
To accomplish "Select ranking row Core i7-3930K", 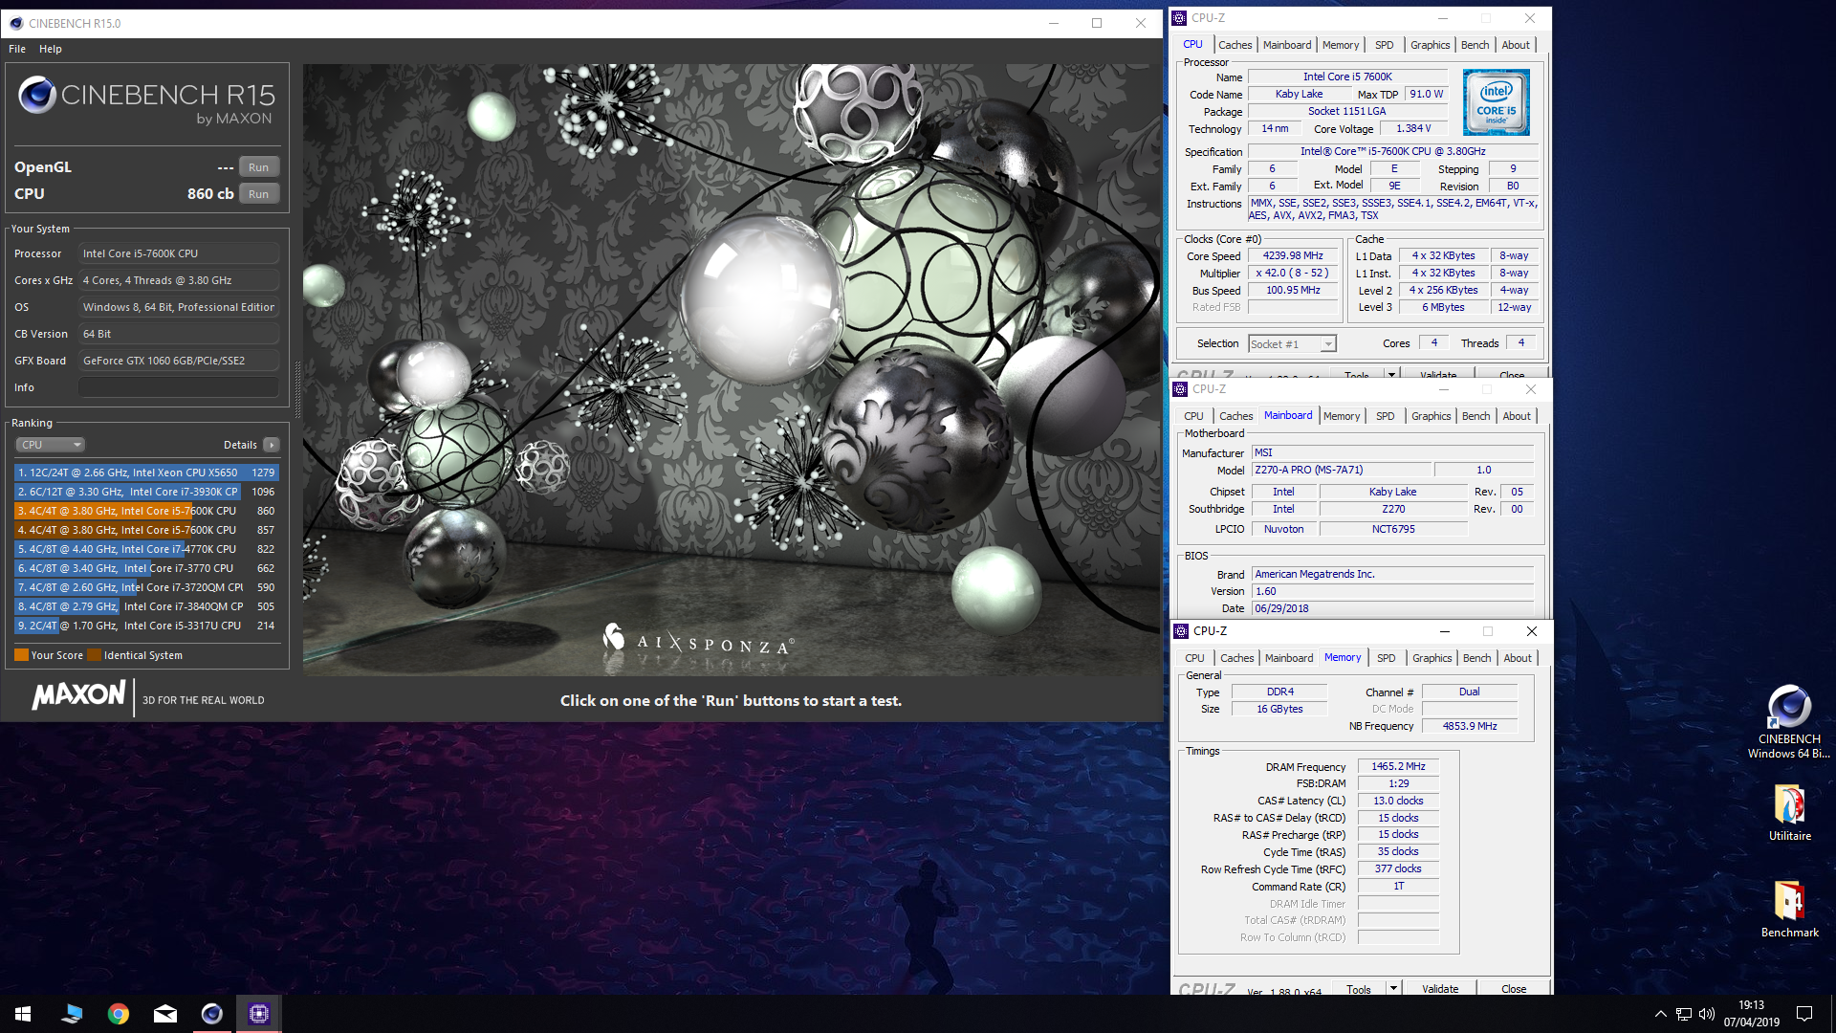I will click(x=146, y=492).
